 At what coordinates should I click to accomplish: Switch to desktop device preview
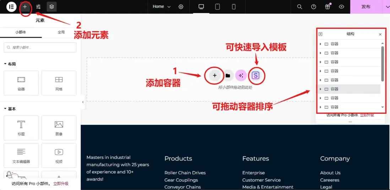(x=201, y=7)
